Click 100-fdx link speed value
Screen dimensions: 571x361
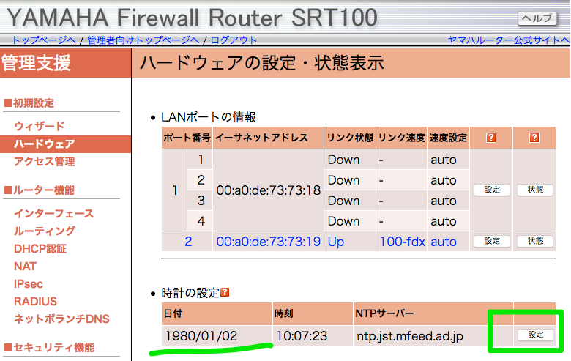tap(403, 242)
